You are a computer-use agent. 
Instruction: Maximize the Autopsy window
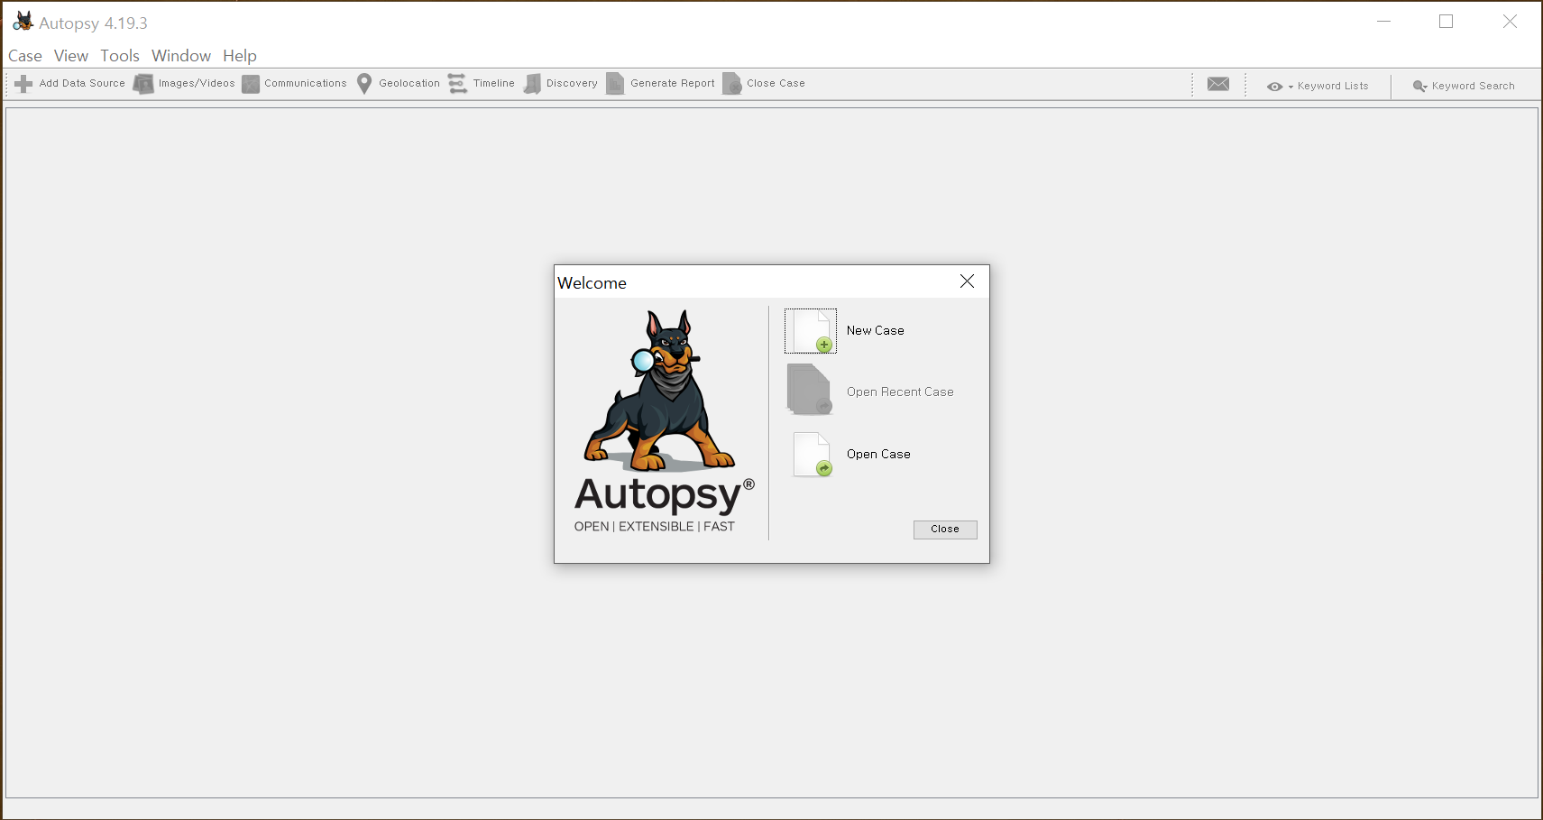(x=1446, y=22)
